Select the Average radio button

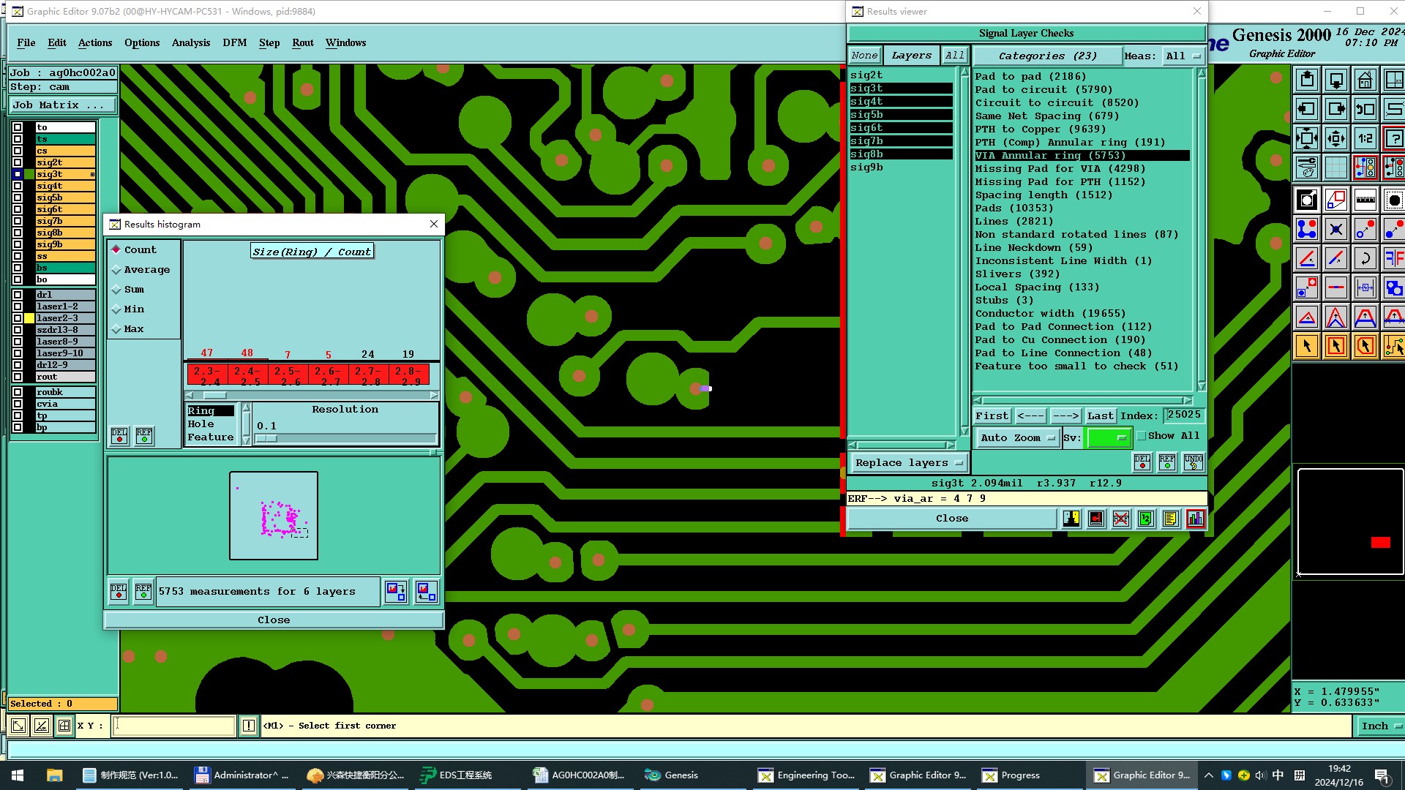click(x=116, y=270)
